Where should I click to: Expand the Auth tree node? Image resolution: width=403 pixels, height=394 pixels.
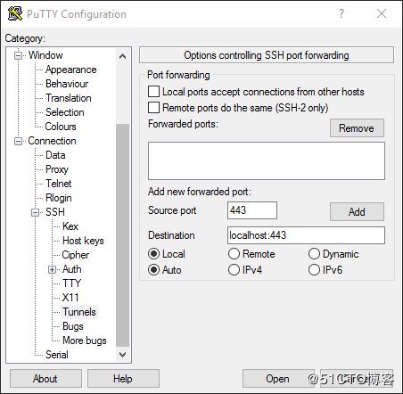point(52,269)
